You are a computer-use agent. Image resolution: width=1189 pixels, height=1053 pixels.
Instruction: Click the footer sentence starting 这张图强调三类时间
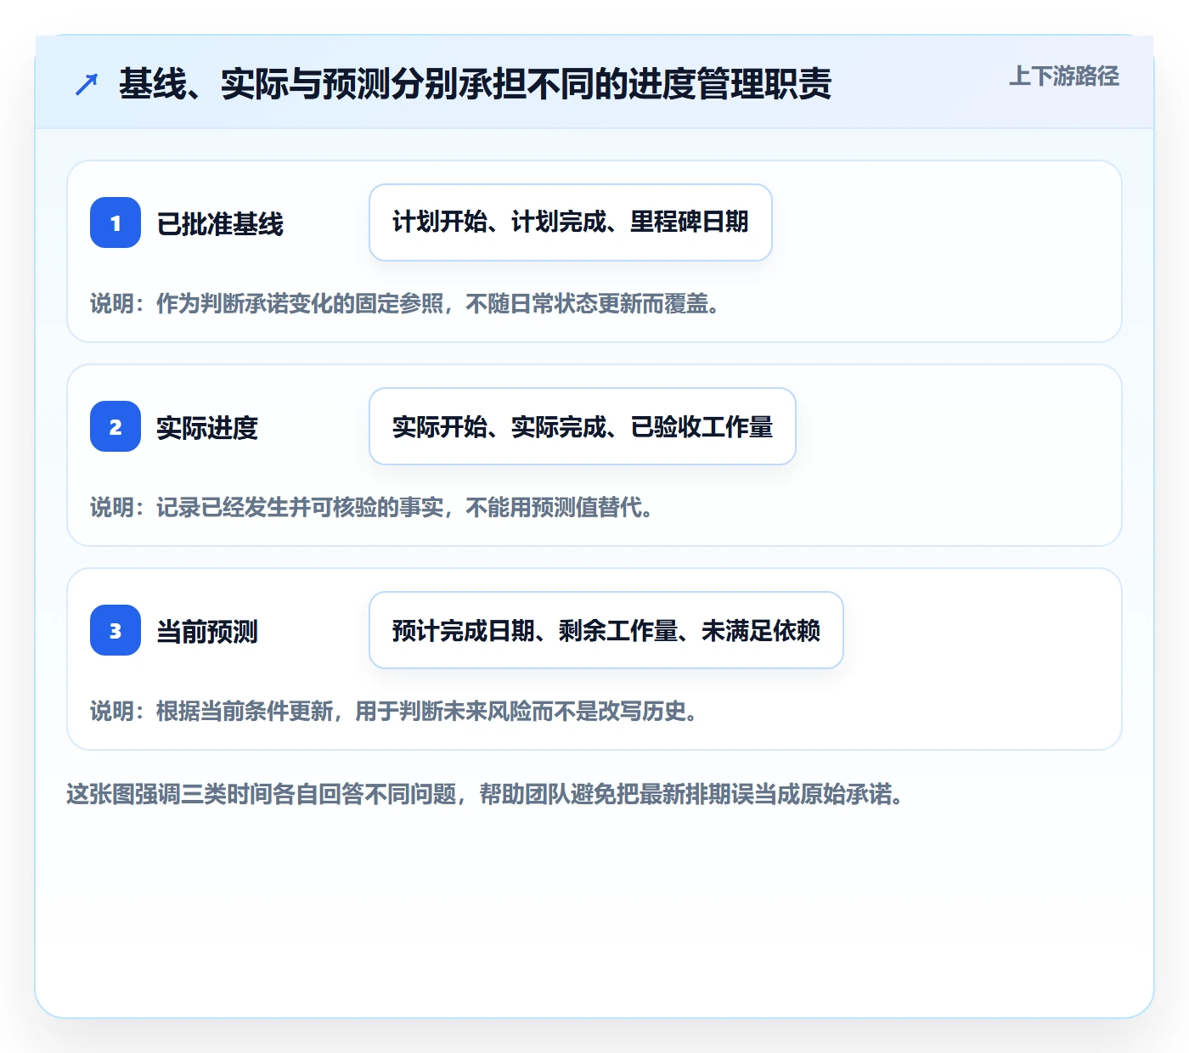coord(484,795)
